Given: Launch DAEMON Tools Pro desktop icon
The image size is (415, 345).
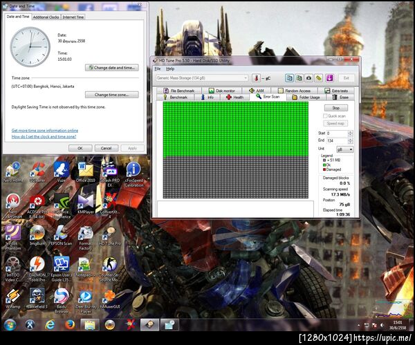Looking at the screenshot, I should pyautogui.click(x=37, y=269).
